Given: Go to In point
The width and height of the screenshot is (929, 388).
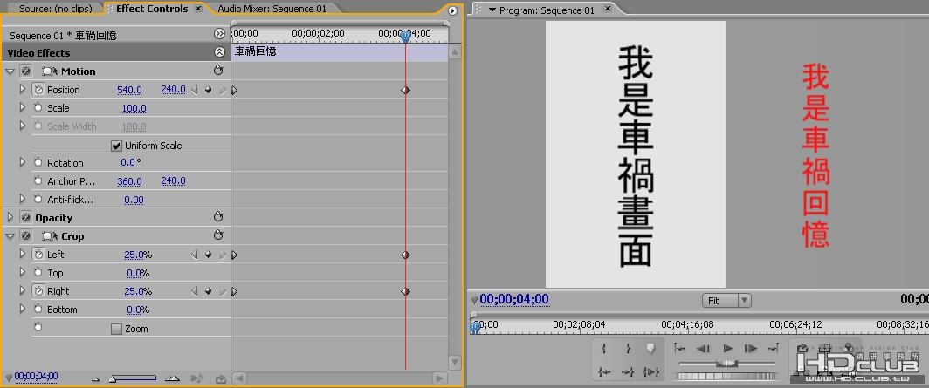Looking at the screenshot, I should tap(603, 372).
